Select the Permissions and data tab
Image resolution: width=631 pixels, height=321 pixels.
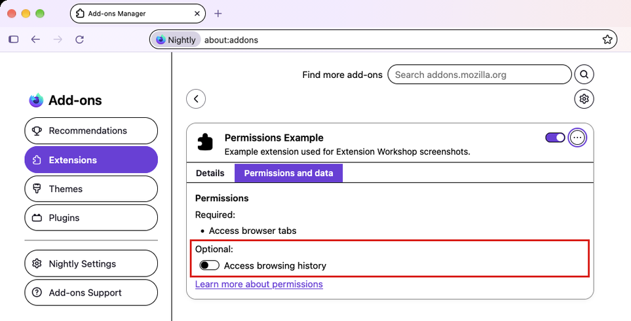pos(288,174)
